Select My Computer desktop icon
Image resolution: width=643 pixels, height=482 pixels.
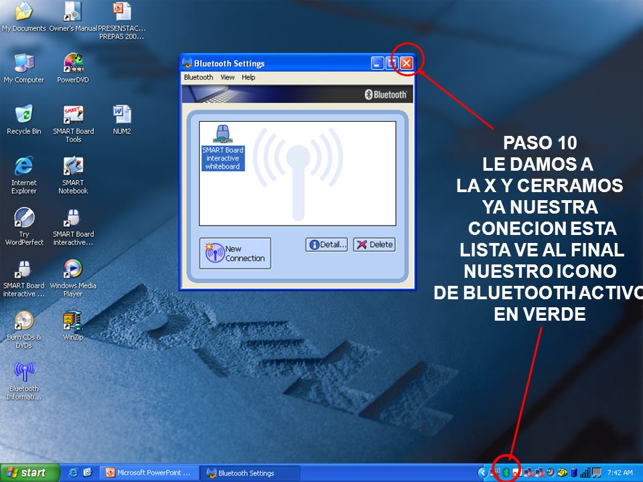[24, 68]
